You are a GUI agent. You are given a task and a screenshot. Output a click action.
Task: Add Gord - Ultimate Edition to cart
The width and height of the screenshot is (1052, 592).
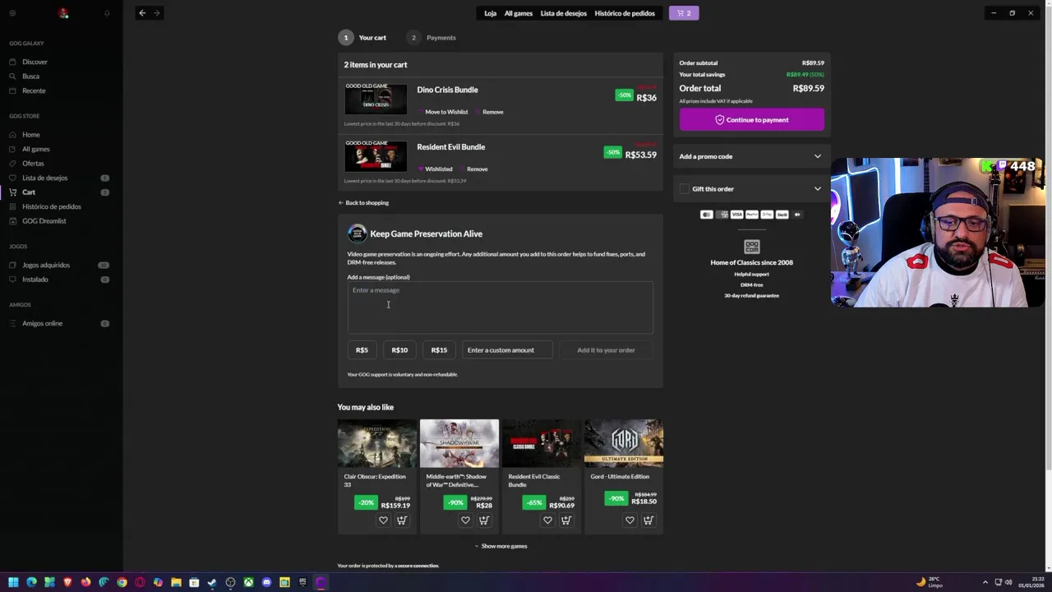648,520
